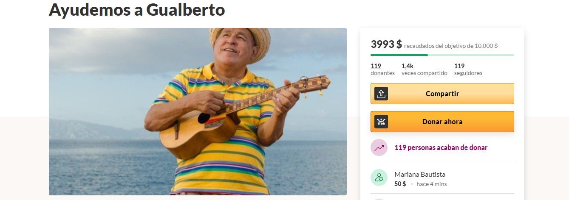Open the campaign photo of the man with guitar

(x=198, y=111)
